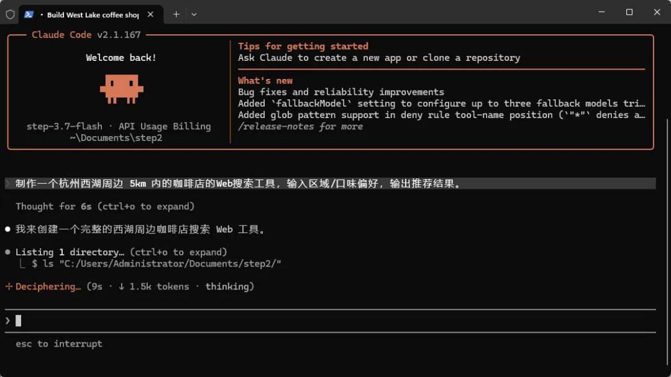This screenshot has height=377, width=671.
Task: Click the step-3.7-flash model label
Action: [x=64, y=127]
